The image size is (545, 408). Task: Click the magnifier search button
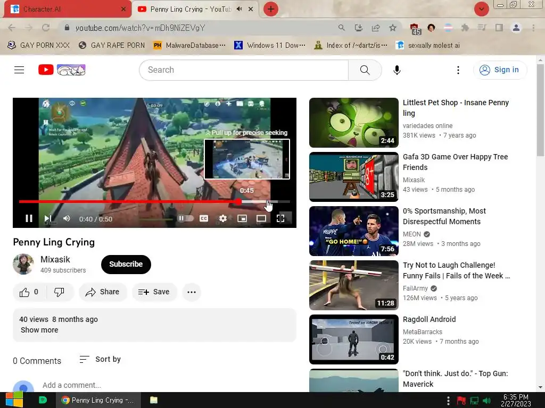point(365,70)
